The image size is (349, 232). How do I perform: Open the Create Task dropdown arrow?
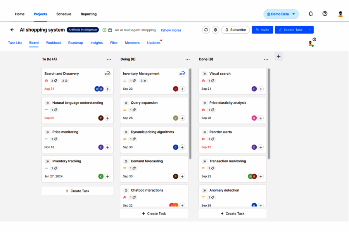tap(310, 30)
